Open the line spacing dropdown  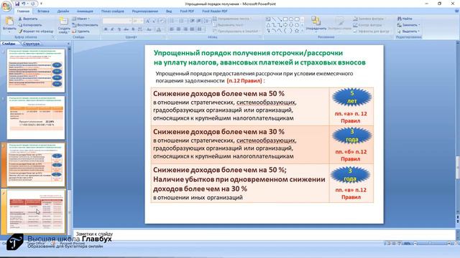point(207,21)
